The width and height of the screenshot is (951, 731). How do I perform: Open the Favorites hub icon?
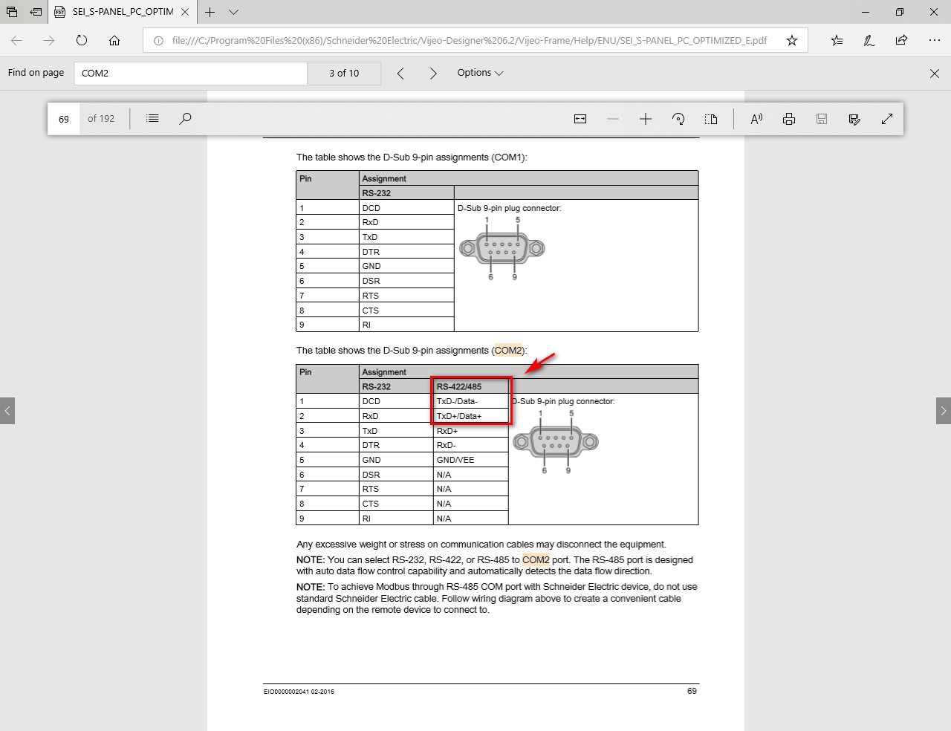point(837,40)
